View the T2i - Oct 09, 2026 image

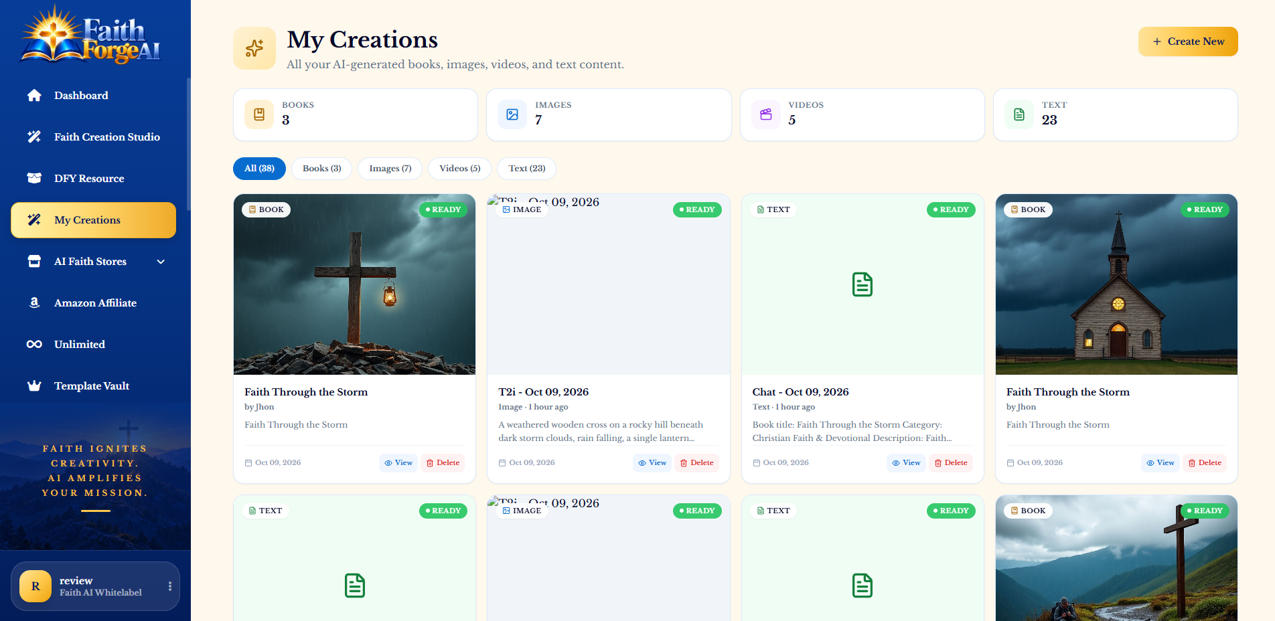click(x=652, y=463)
